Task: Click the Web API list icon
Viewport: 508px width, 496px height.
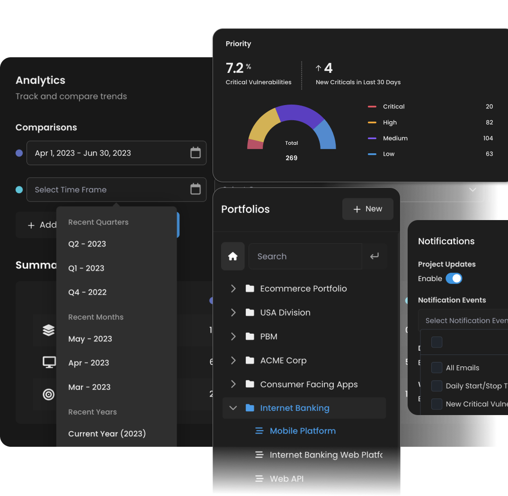Action: pos(259,478)
